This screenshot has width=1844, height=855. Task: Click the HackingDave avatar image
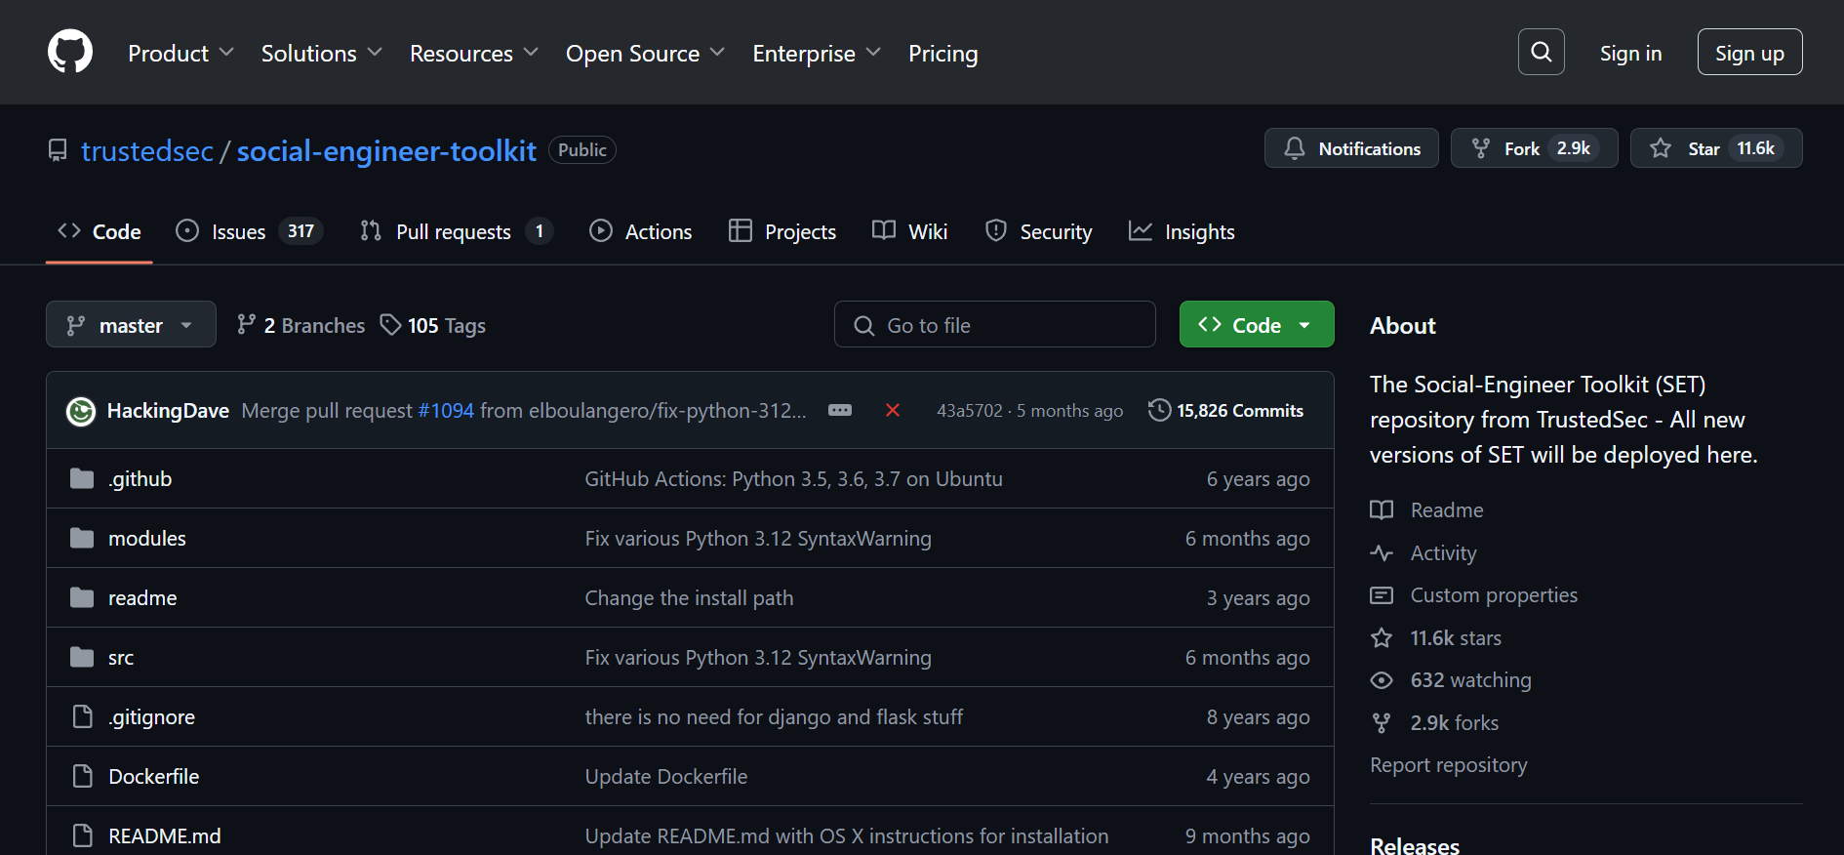[x=81, y=411]
